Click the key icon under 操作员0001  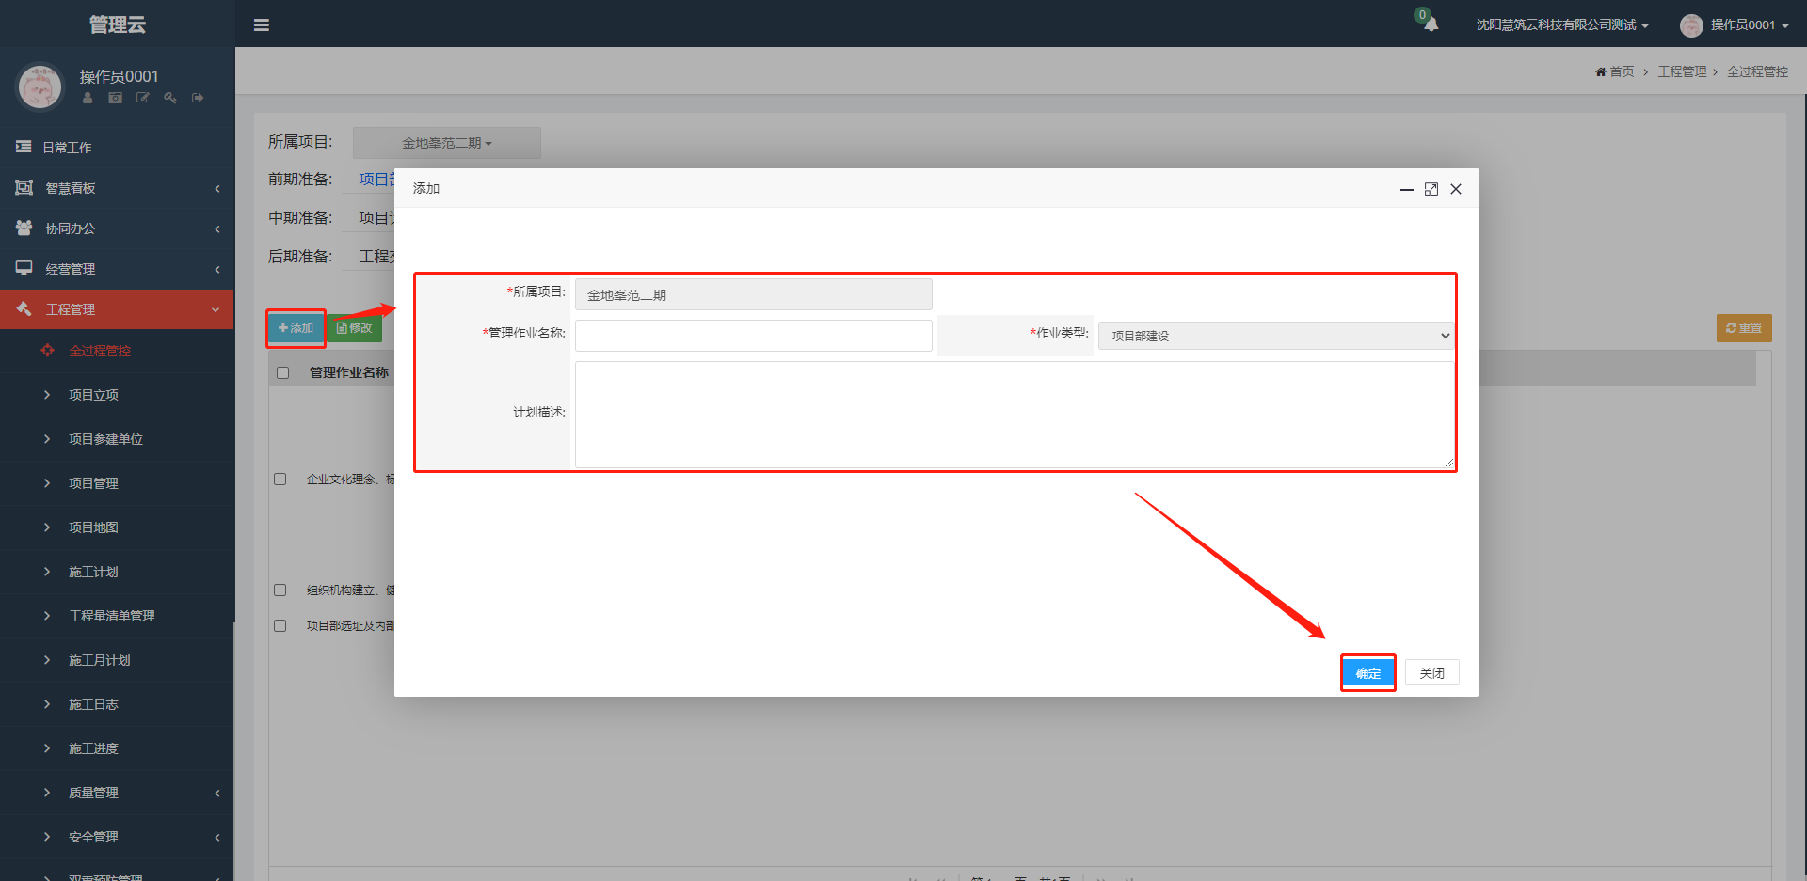(x=170, y=98)
